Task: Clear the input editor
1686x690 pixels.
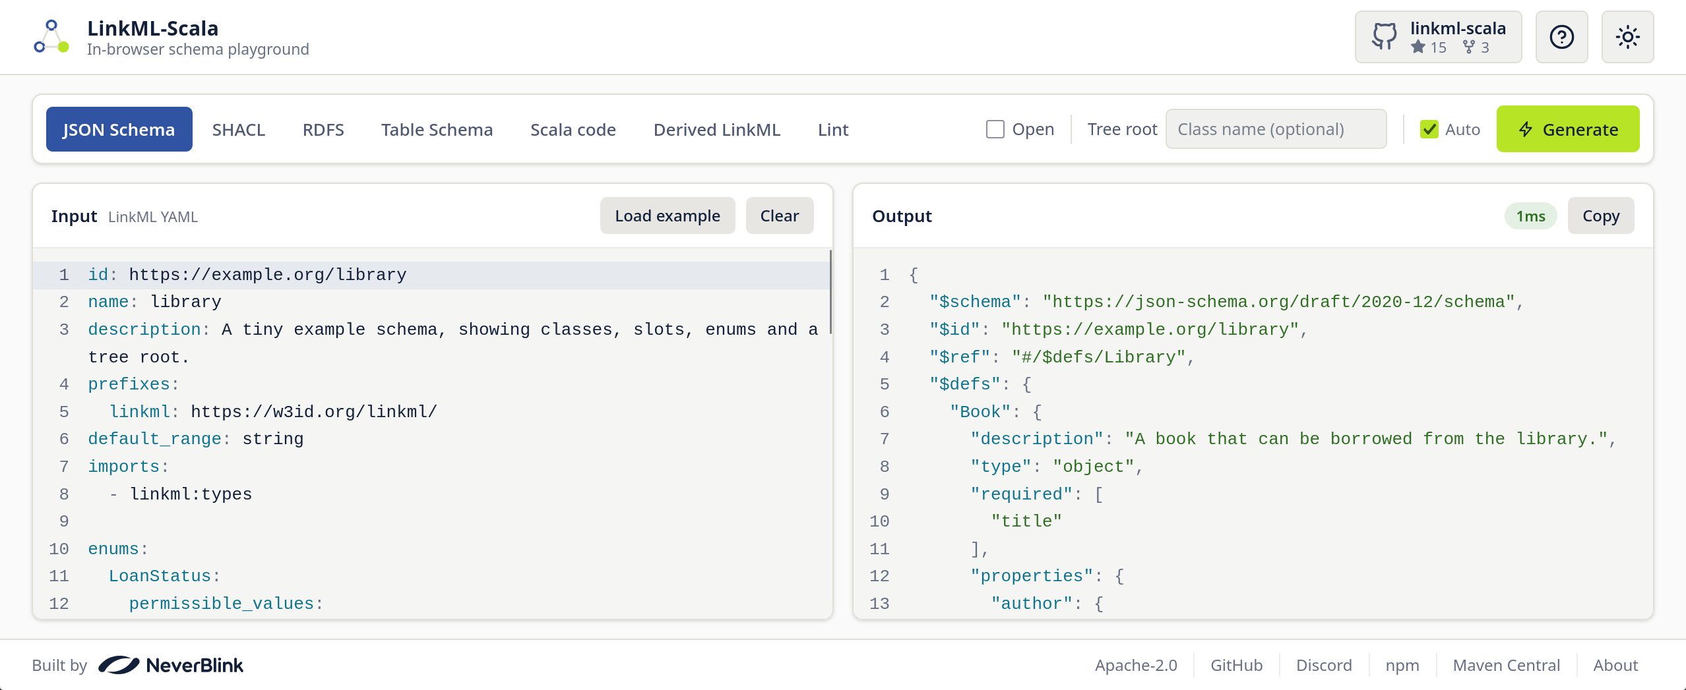Action: click(779, 216)
